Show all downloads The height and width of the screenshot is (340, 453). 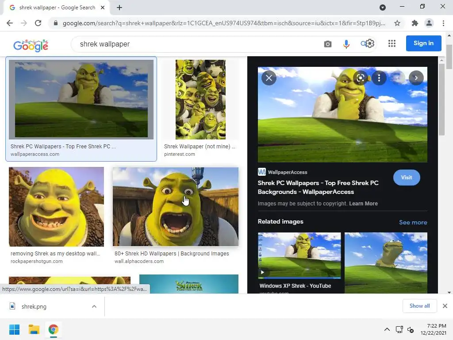(419, 306)
